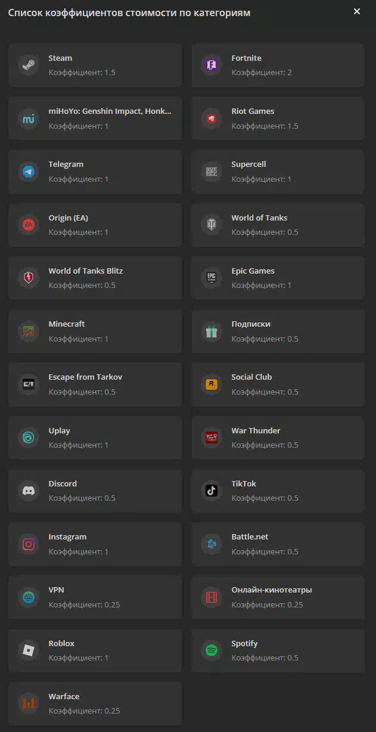Image resolution: width=376 pixels, height=732 pixels.
Task: Click the Fortnite coefficient value 2
Action: point(289,73)
